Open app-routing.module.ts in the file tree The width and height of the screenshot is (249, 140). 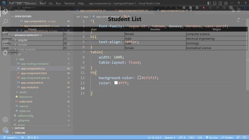point(35,64)
